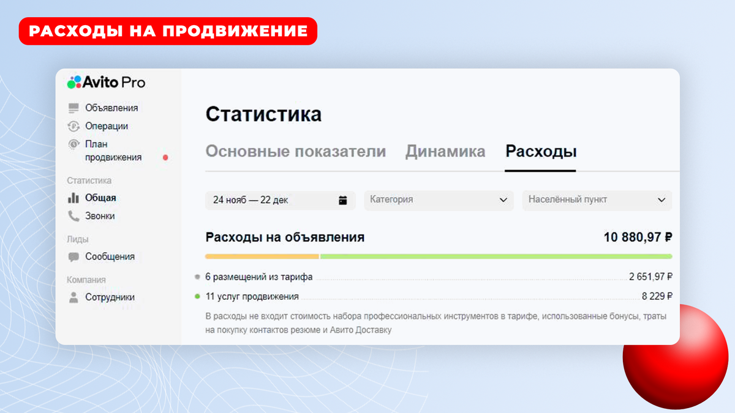This screenshot has height=413, width=735.
Task: Open the Операции ruble icon
Action: (x=73, y=126)
